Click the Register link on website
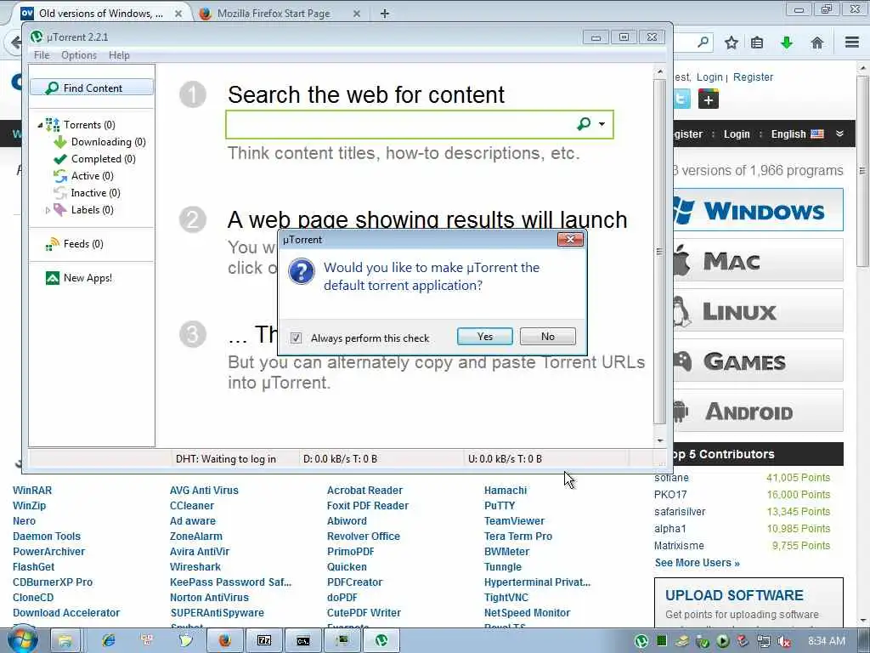 coord(753,77)
